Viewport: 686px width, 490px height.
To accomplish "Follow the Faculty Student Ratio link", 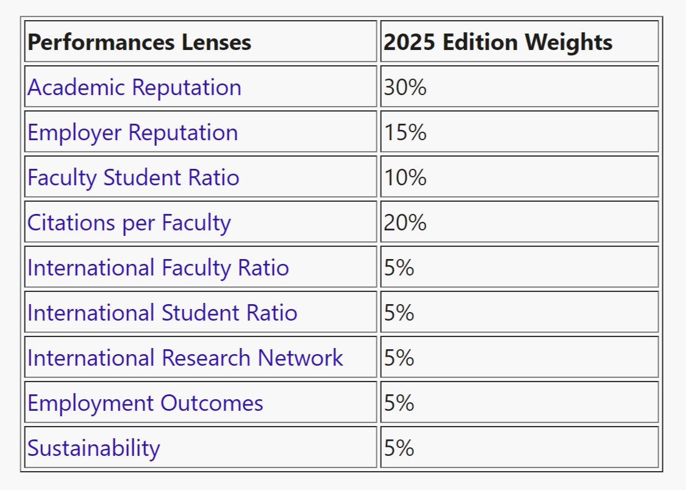I will [133, 177].
